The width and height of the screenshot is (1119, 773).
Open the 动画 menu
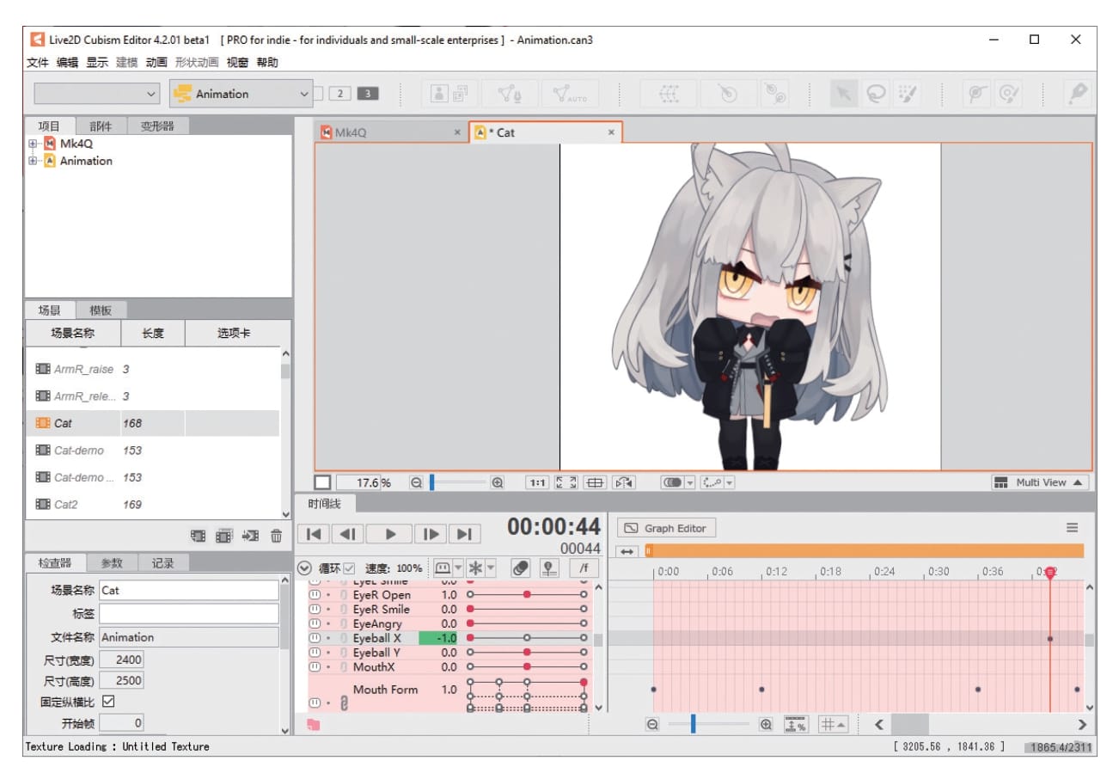click(156, 63)
